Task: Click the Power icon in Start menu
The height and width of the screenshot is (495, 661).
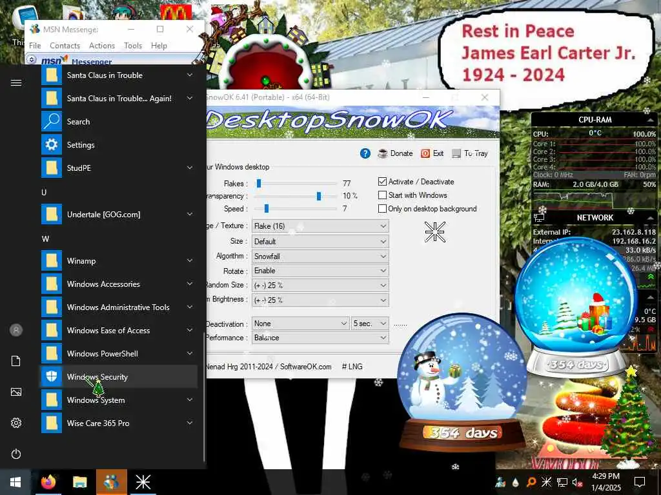Action: (16, 454)
